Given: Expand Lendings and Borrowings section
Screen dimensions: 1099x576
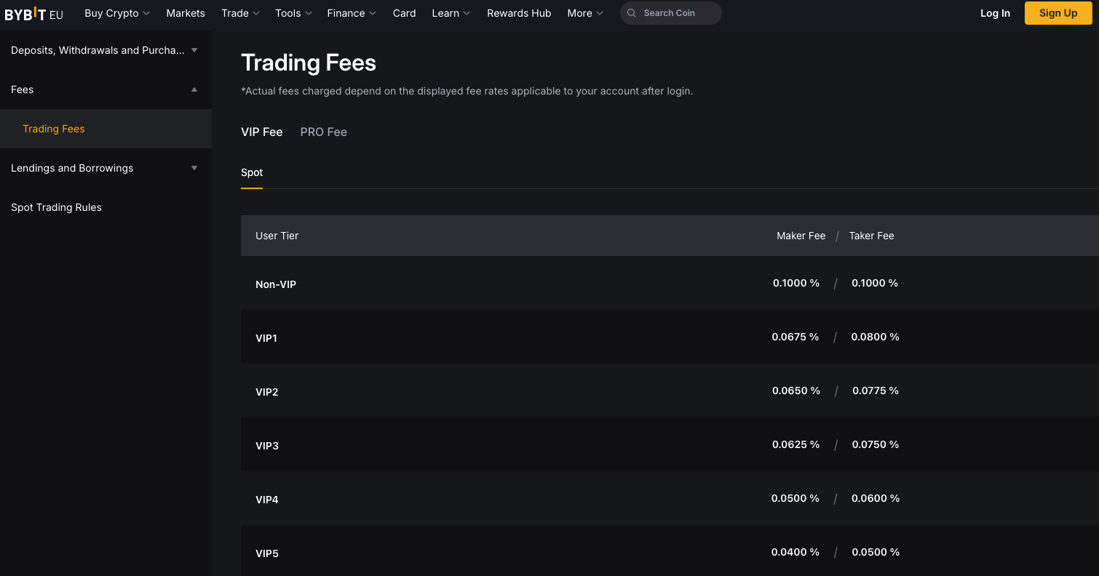Looking at the screenshot, I should [106, 168].
